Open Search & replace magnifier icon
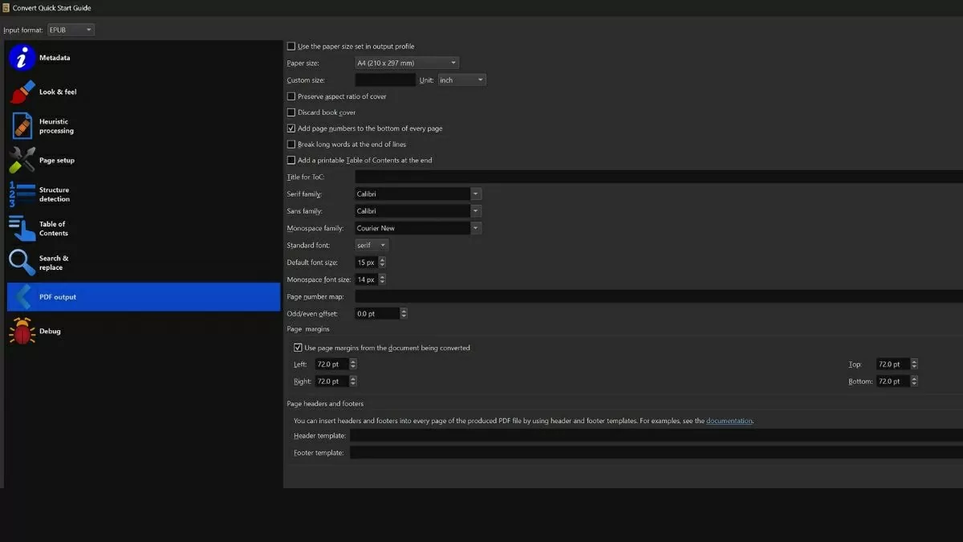Viewport: 963px width, 542px height. (22, 263)
